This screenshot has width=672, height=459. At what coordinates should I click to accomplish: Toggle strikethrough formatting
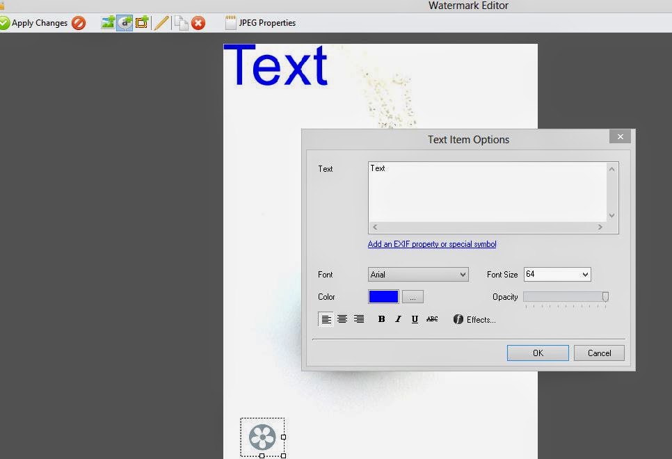click(x=432, y=319)
